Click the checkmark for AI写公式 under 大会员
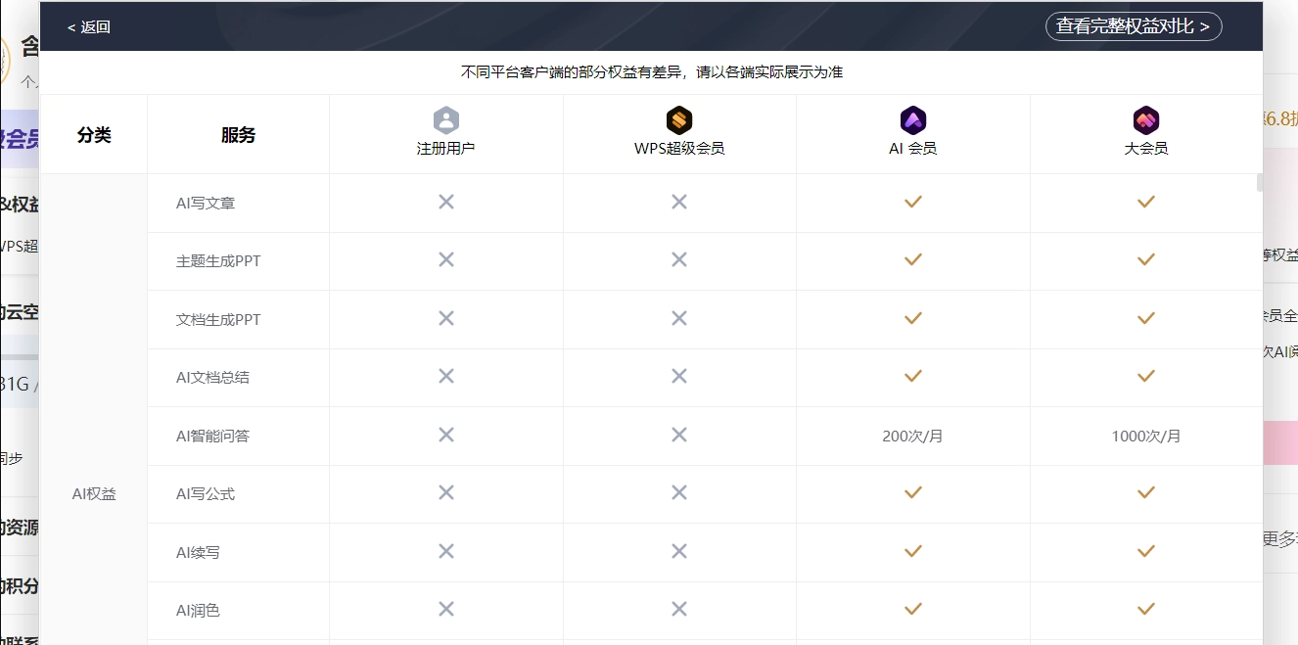The image size is (1298, 645). [x=1145, y=492]
